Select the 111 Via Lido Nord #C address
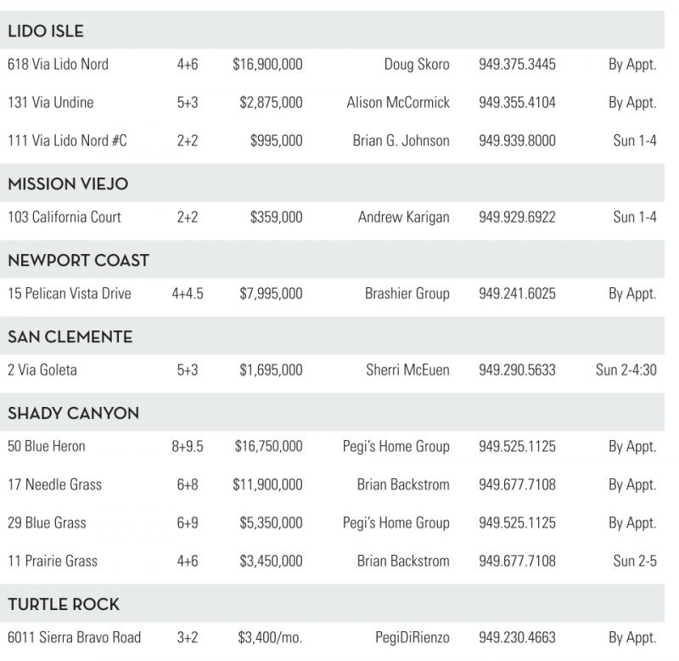The image size is (679, 661). 67,141
